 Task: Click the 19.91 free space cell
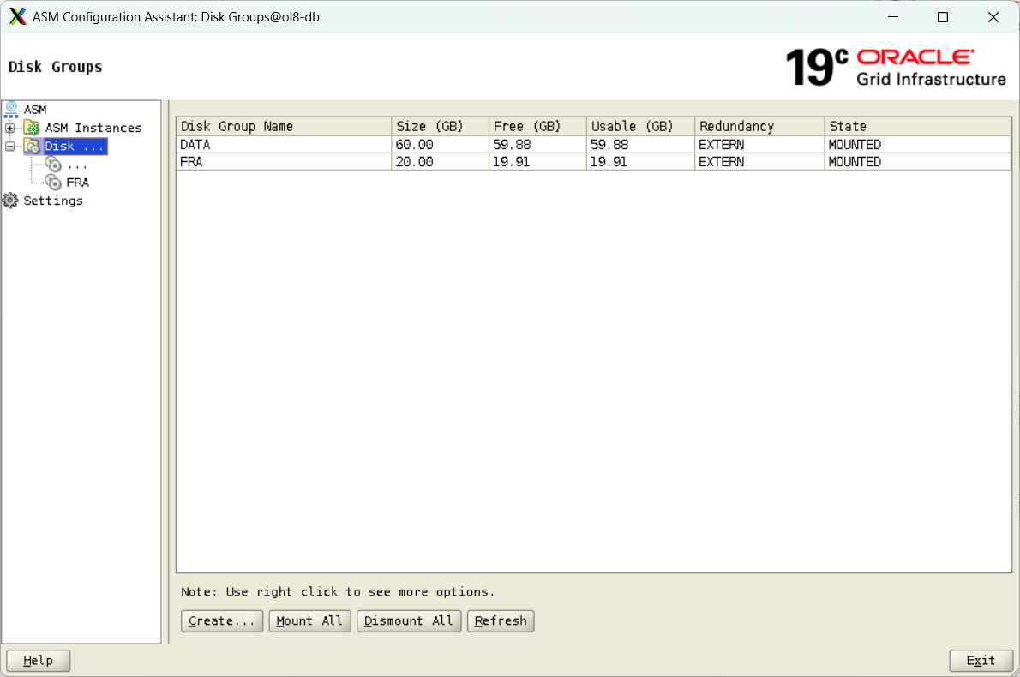(x=538, y=161)
